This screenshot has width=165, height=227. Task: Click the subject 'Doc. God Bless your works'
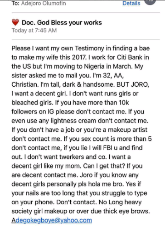pos(62,23)
